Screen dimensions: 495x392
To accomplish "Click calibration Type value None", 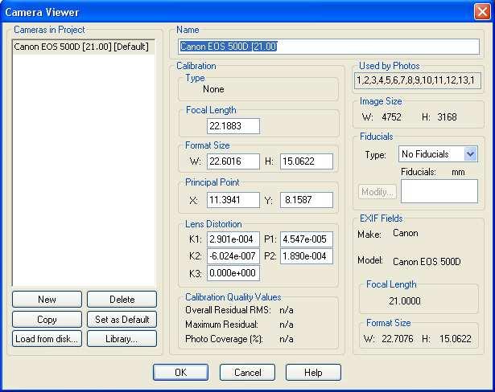I will click(x=213, y=89).
